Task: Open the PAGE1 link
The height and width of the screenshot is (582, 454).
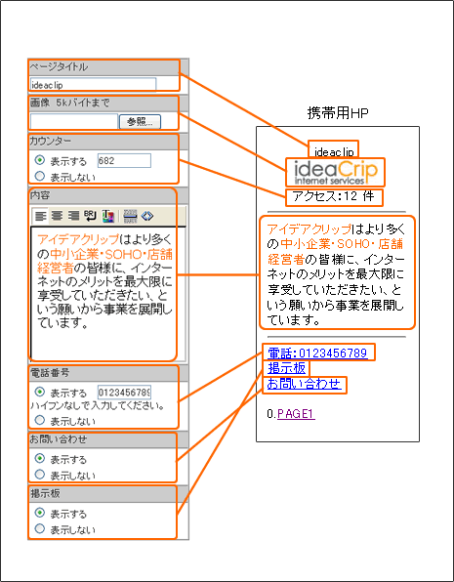Action: coord(296,414)
